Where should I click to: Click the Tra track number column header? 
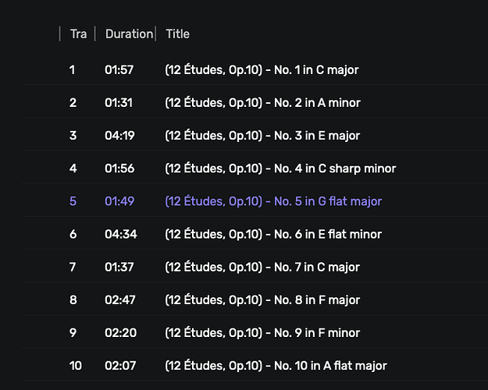coord(78,34)
